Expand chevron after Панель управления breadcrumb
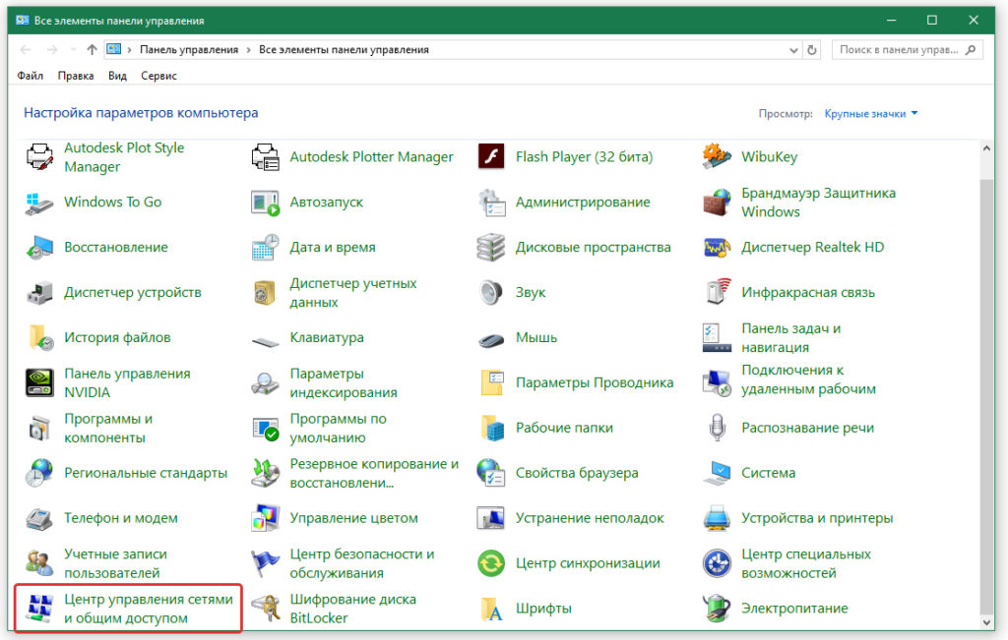The width and height of the screenshot is (1008, 640). pos(249,50)
